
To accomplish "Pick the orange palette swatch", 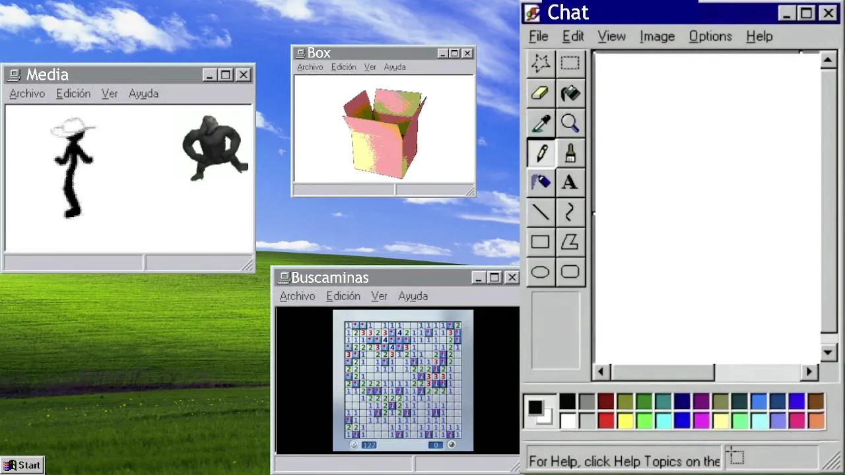I will pos(816,420).
